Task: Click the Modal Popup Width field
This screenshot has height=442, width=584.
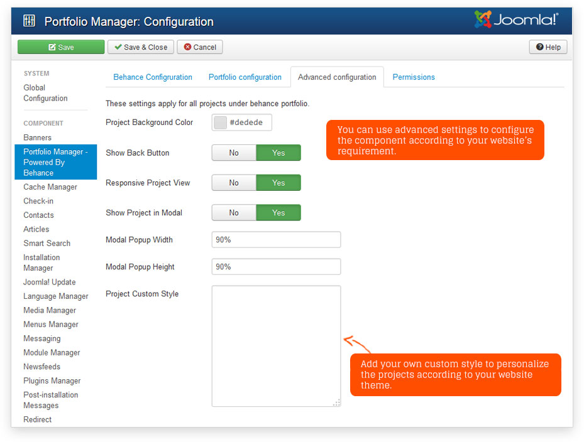Action: coord(276,240)
